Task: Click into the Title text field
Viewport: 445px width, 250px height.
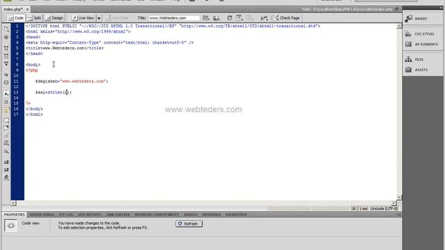Action: click(174, 18)
